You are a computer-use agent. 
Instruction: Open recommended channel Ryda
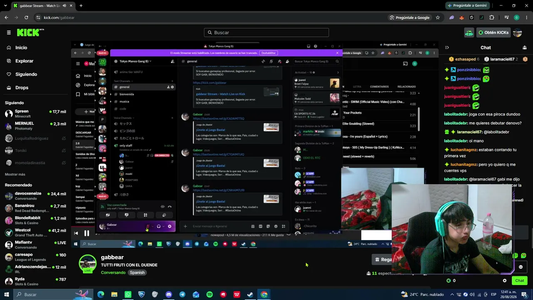[x=35, y=281]
